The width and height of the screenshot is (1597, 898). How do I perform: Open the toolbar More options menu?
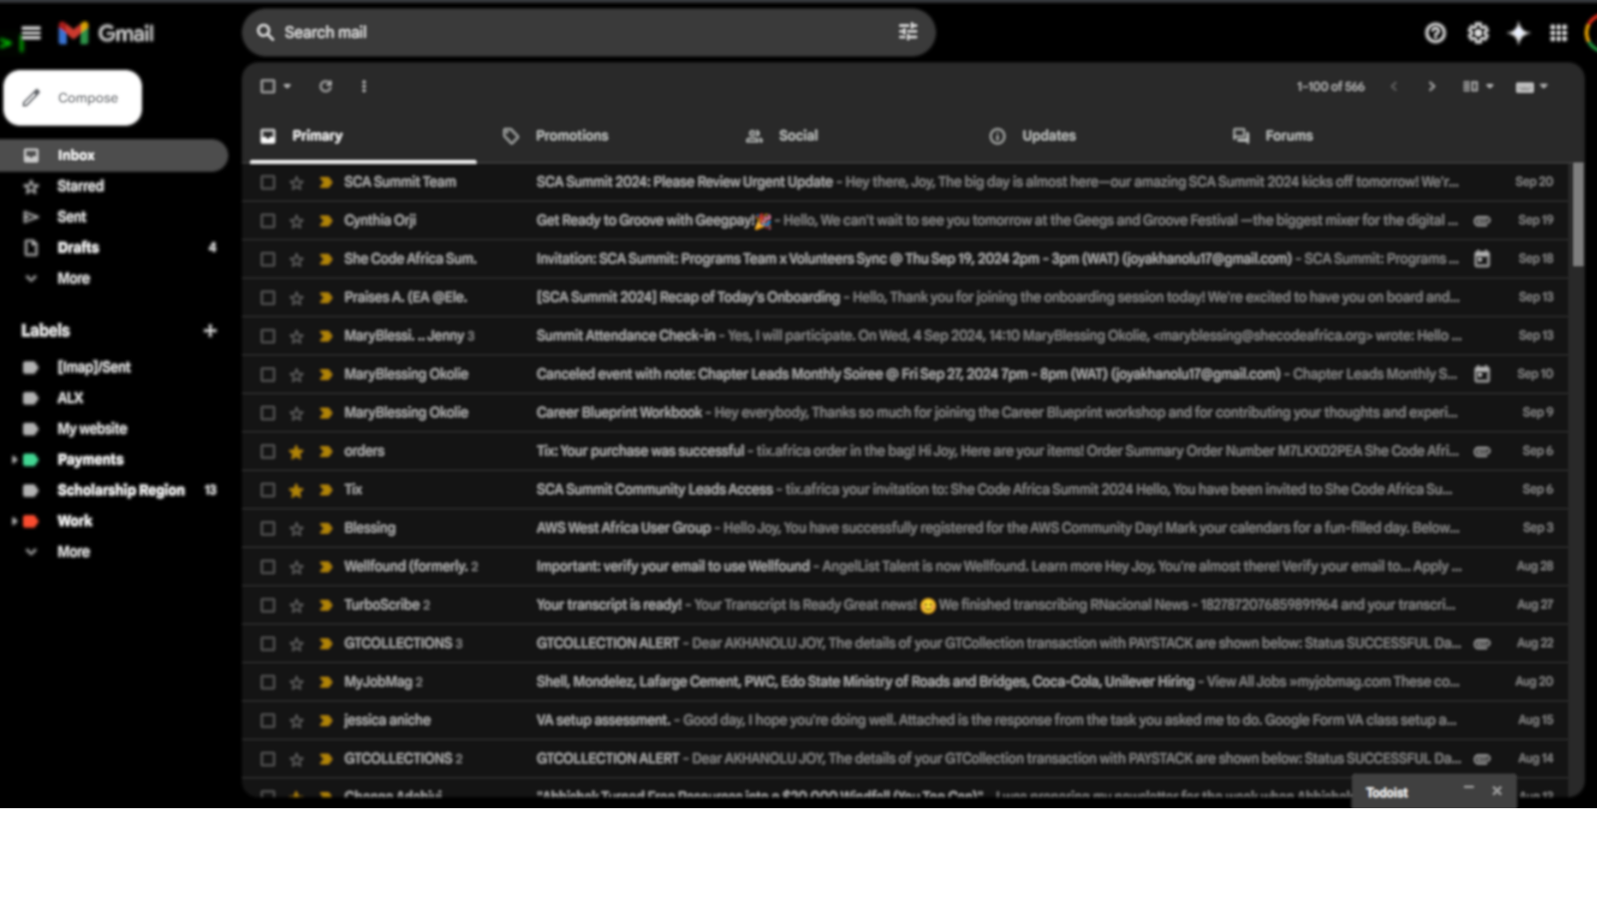(x=363, y=87)
